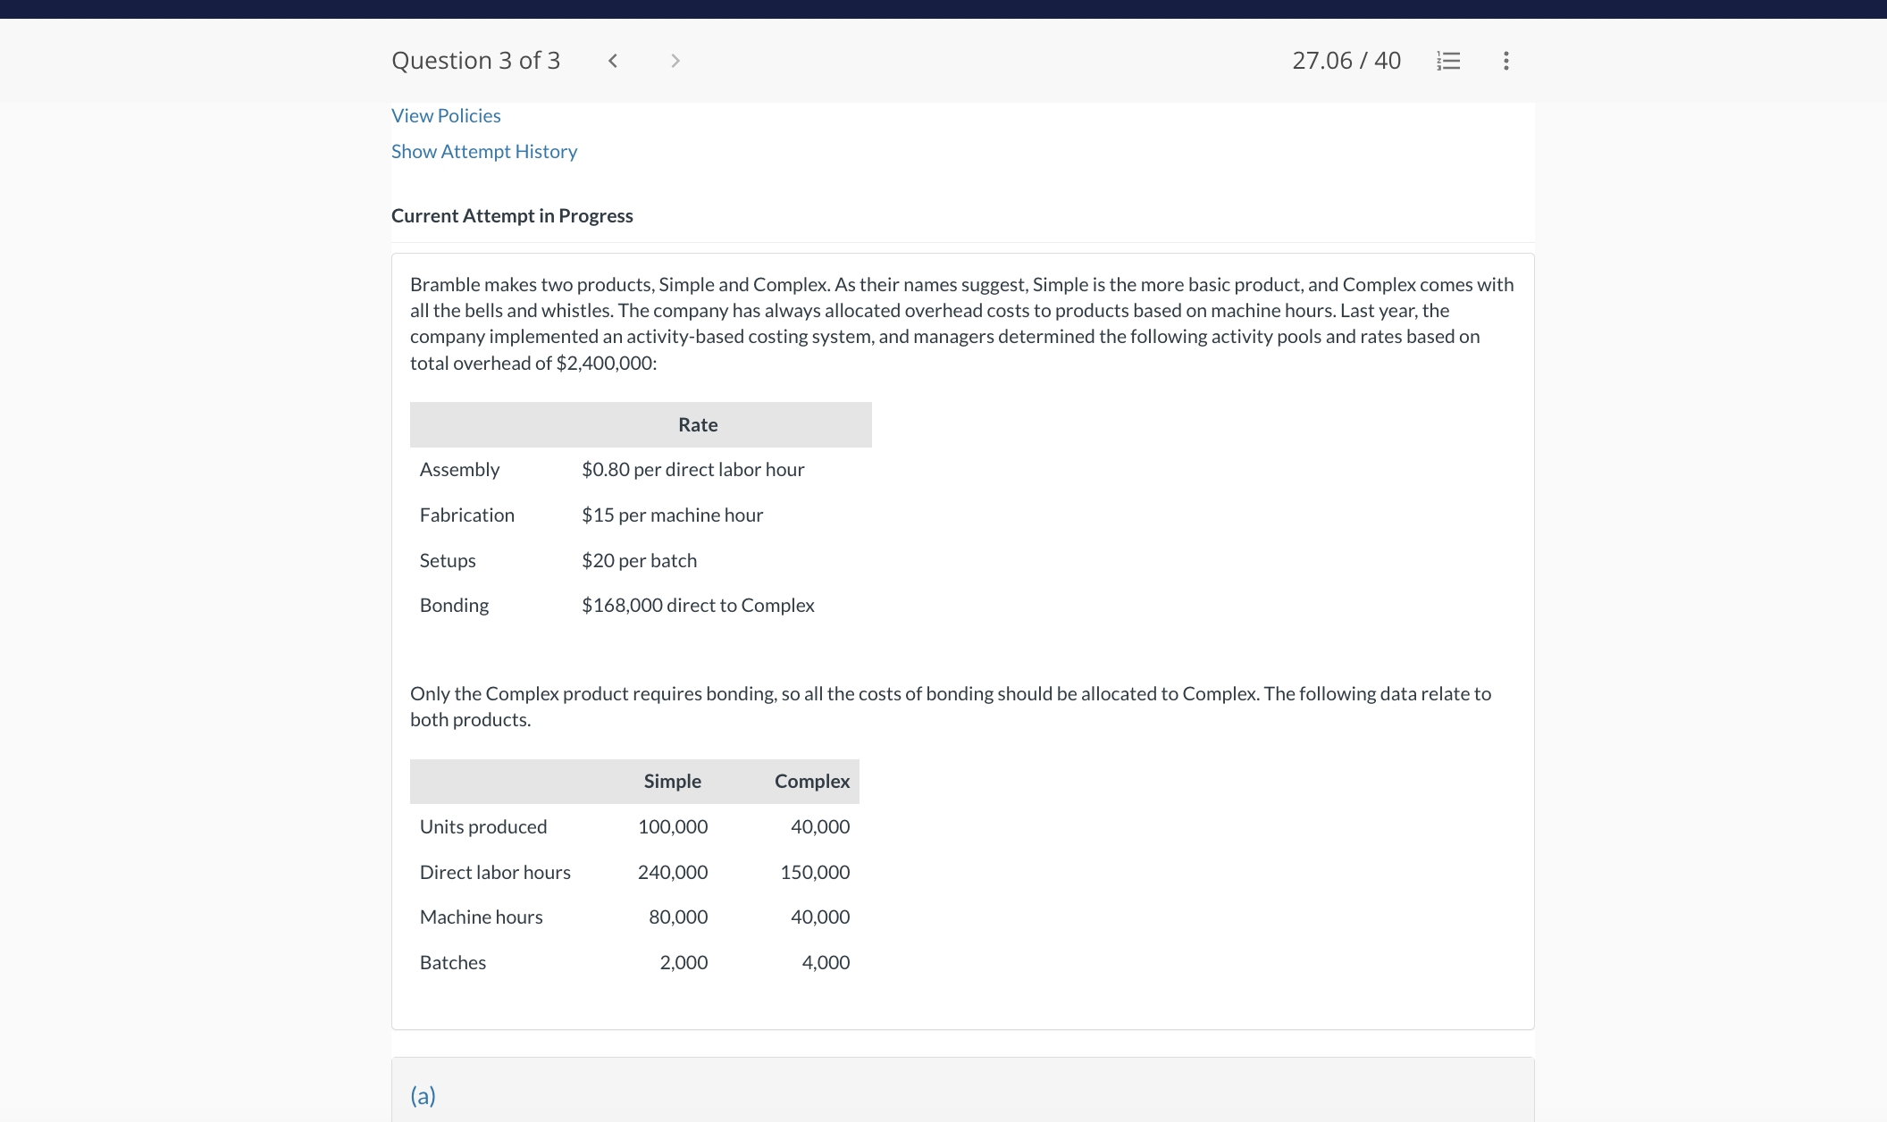Click the Rate table header
The width and height of the screenshot is (1887, 1122).
697,425
